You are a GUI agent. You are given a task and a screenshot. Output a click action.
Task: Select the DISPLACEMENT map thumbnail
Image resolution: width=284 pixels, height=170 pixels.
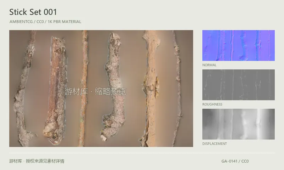click(238, 124)
